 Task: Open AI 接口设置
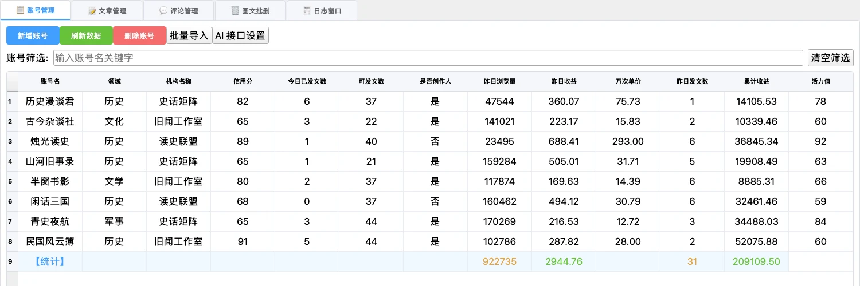click(x=240, y=35)
